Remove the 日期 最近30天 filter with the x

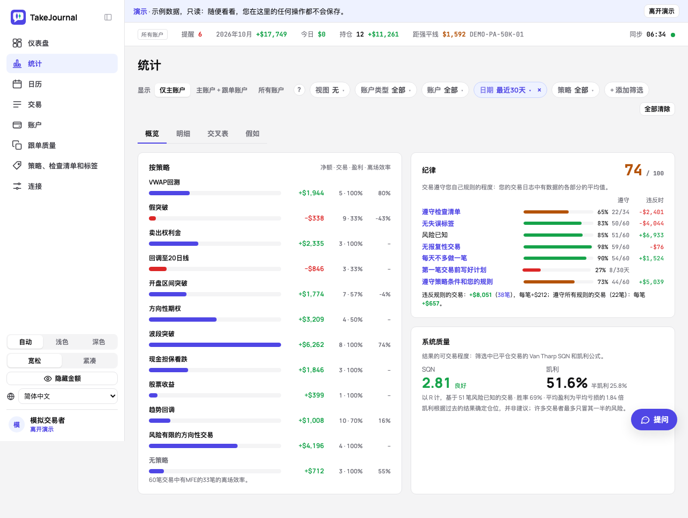pyautogui.click(x=539, y=90)
